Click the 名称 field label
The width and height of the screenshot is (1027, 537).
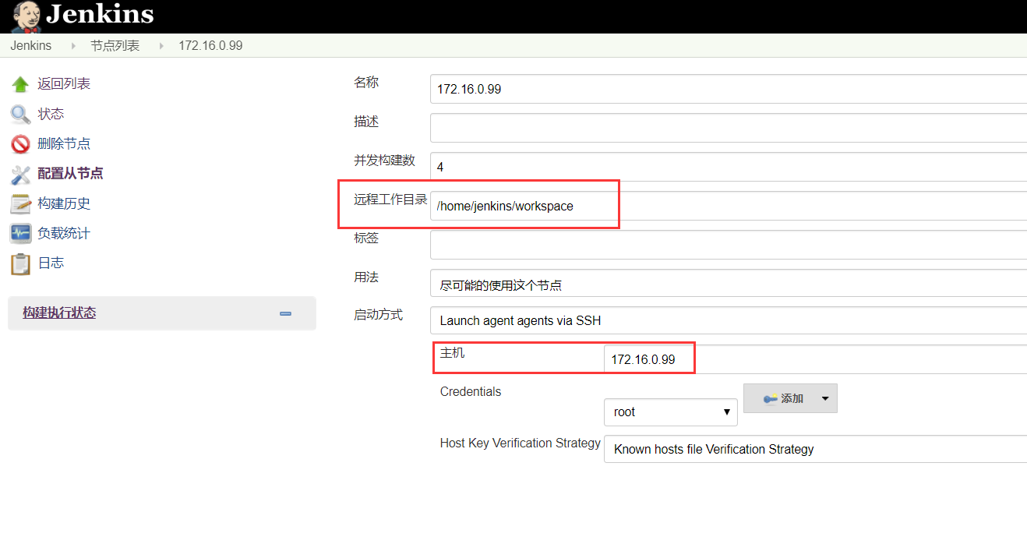(x=366, y=83)
